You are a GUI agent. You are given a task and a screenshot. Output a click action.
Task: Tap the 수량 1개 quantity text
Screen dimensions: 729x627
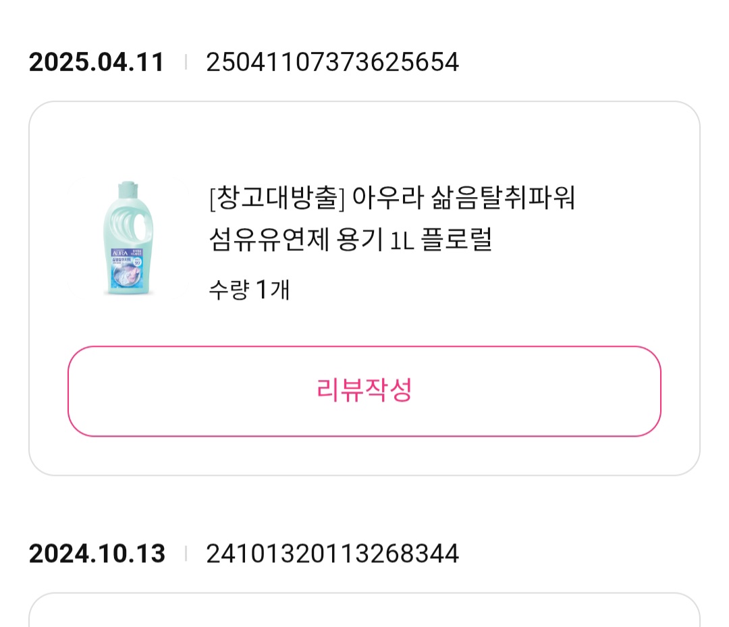click(249, 290)
